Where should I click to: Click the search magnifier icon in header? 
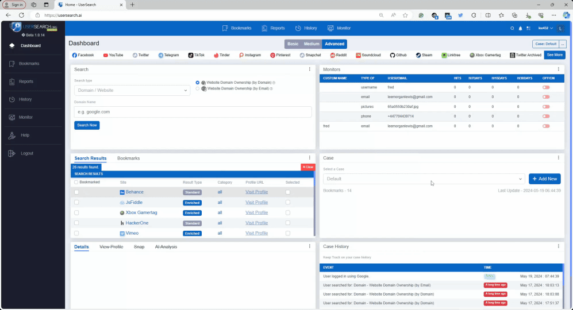[x=512, y=28]
